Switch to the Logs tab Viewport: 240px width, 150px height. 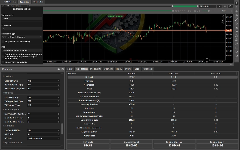pyautogui.click(x=137, y=69)
